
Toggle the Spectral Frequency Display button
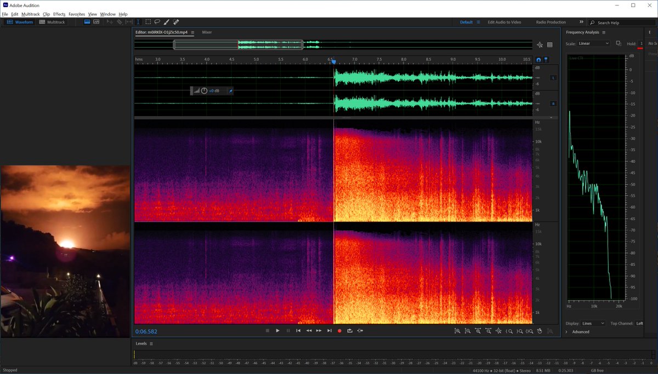tap(87, 22)
